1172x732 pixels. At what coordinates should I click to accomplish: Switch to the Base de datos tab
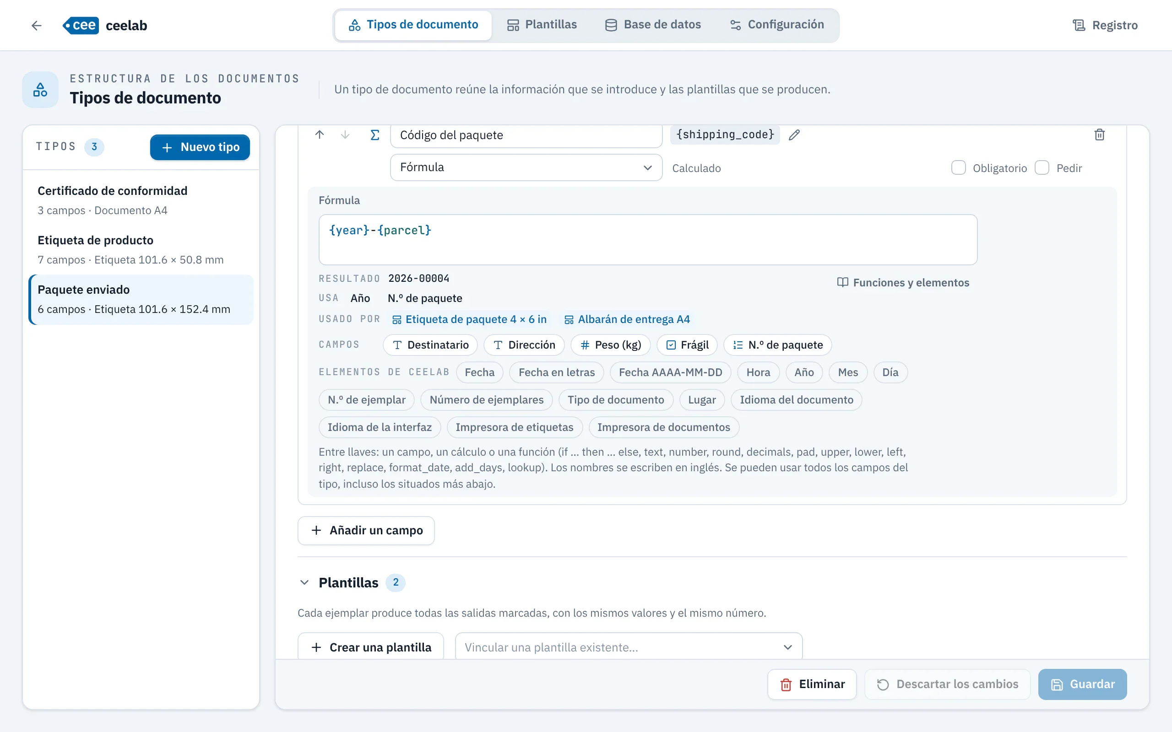[653, 25]
